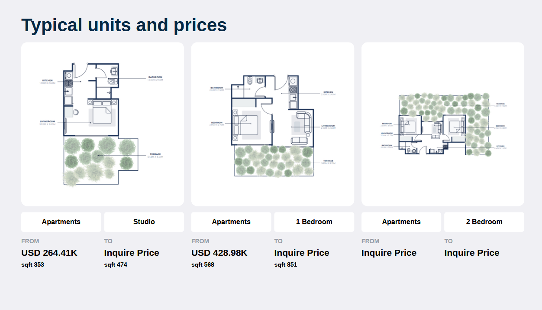Click Apartments tag under the 2 Bedroom plan
Screen dimensions: 542x310
coord(401,222)
